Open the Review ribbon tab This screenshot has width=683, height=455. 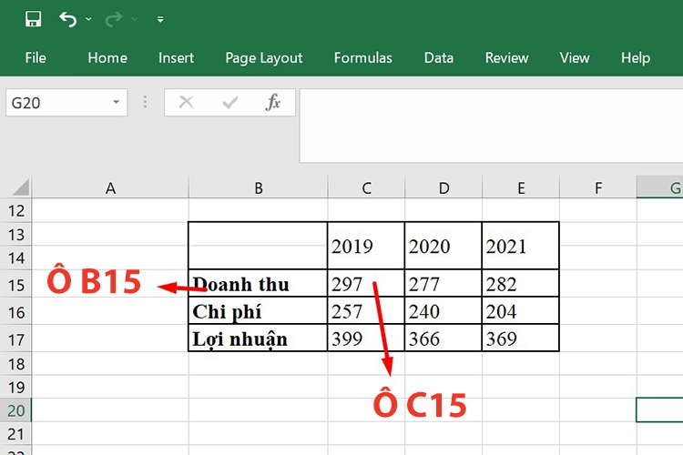point(506,58)
